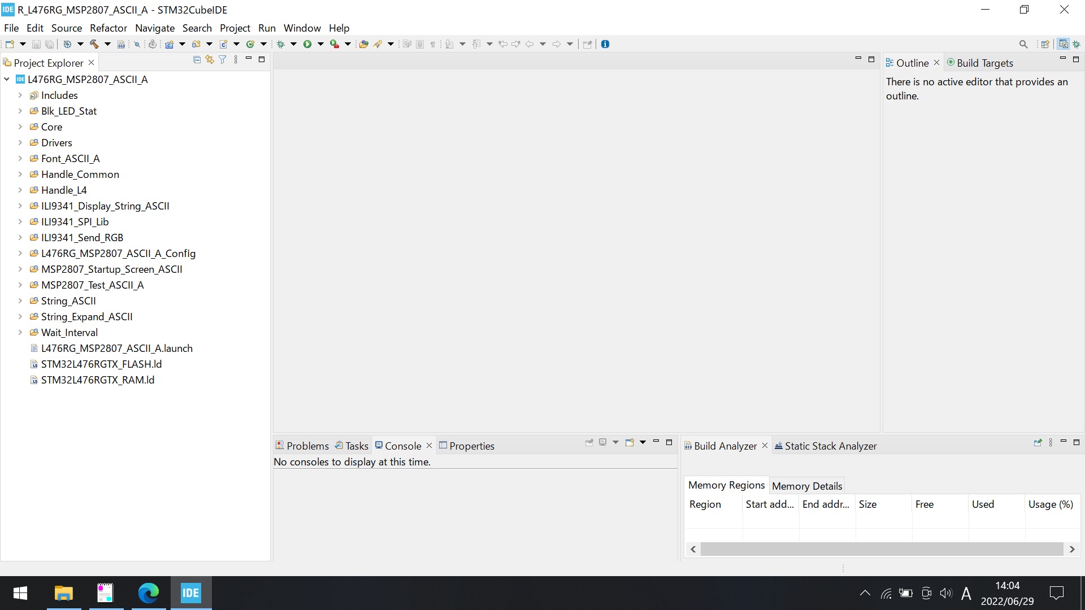1085x610 pixels.
Task: Click the New C source file icon
Action: (x=223, y=44)
